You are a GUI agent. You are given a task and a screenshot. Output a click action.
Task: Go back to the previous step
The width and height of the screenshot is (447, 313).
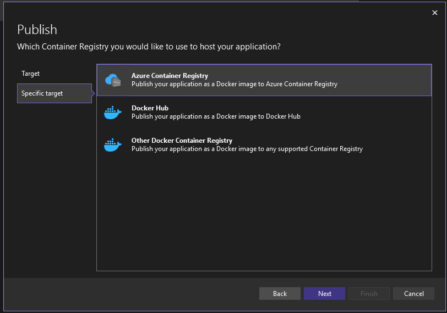280,293
